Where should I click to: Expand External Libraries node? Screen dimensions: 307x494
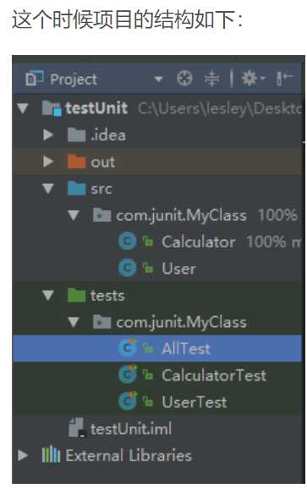(23, 455)
